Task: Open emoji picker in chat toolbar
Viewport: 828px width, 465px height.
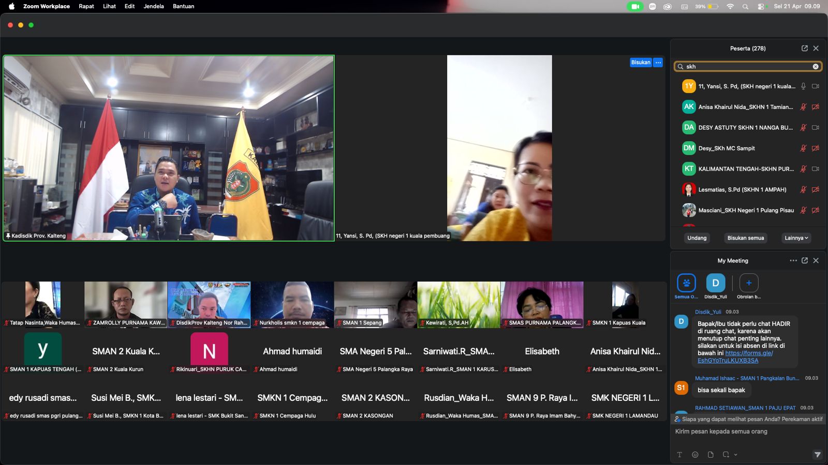Action: 695,455
